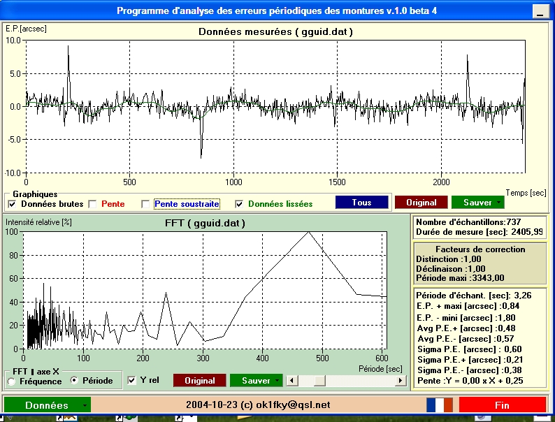Click the Avg P.E.+ value
Viewport: 555px width, 422px height.
coord(466,328)
